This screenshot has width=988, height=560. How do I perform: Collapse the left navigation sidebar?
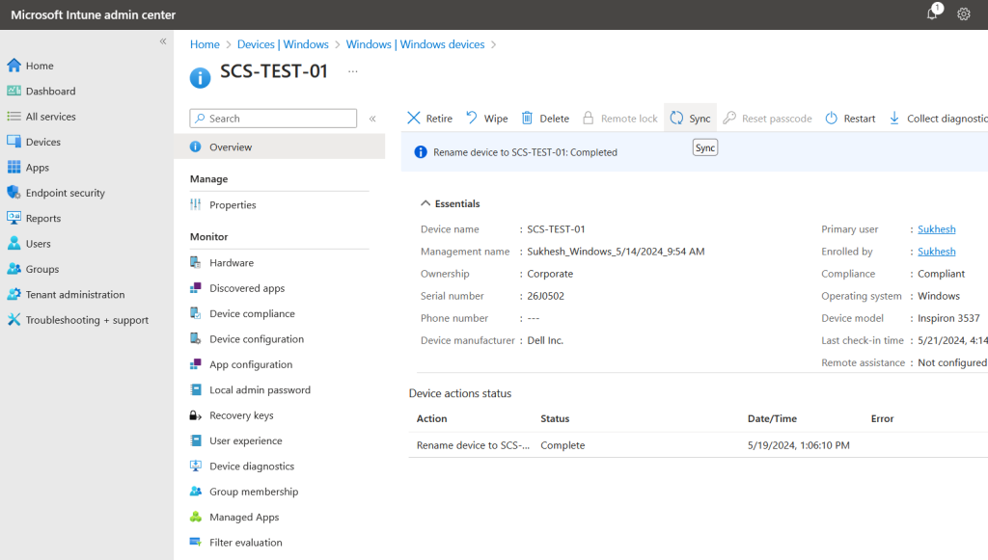[163, 41]
